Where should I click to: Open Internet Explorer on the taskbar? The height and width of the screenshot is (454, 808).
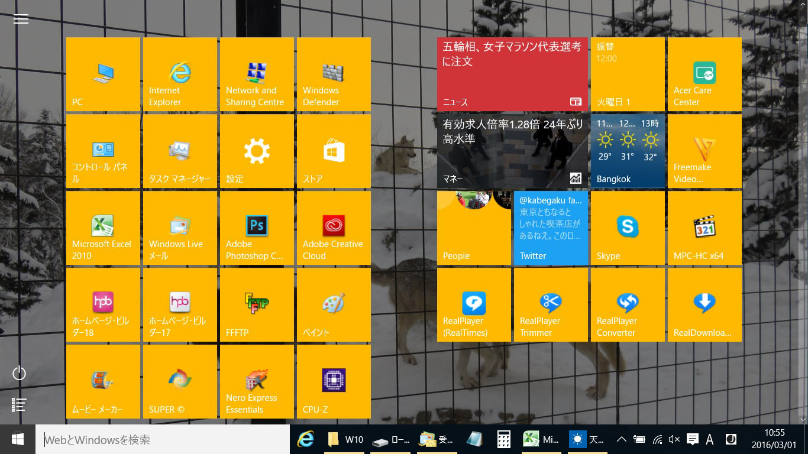pos(305,439)
